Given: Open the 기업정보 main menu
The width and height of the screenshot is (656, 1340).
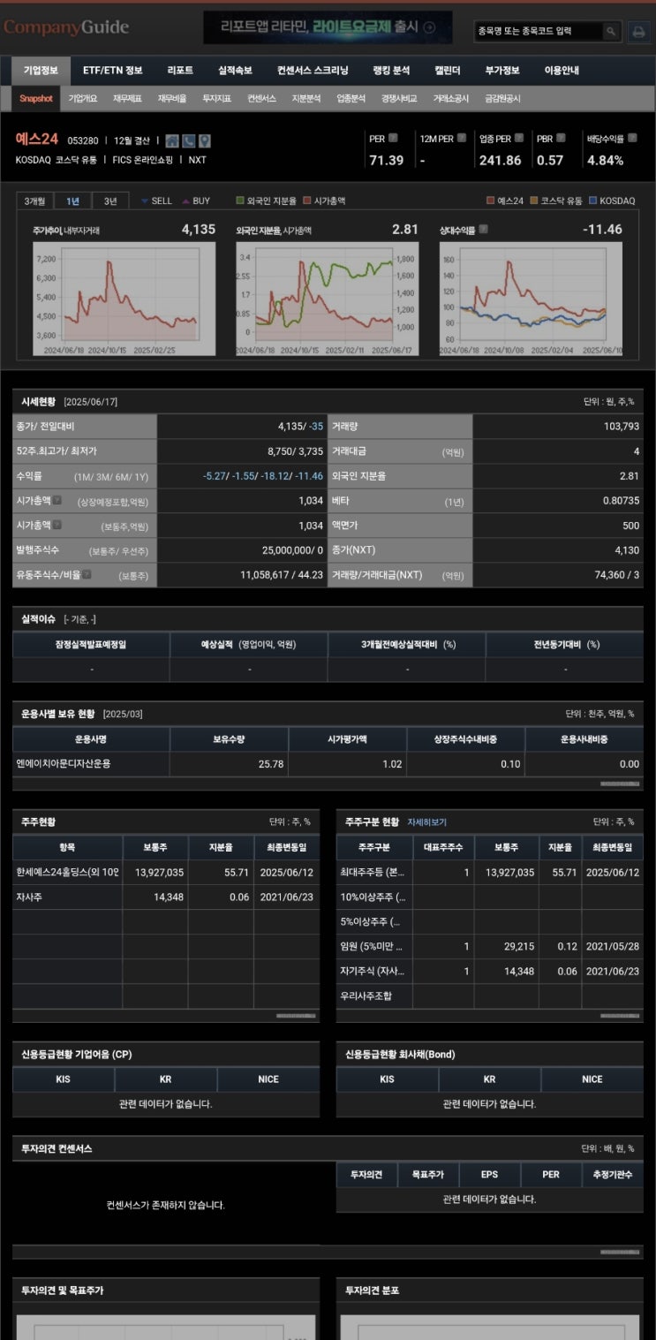Looking at the screenshot, I should 41,70.
